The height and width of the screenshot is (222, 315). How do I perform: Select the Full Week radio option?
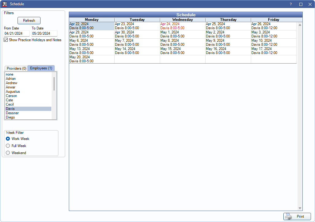(8, 146)
